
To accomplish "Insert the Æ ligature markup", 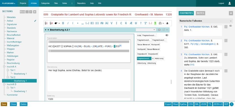I will tap(131, 23).
